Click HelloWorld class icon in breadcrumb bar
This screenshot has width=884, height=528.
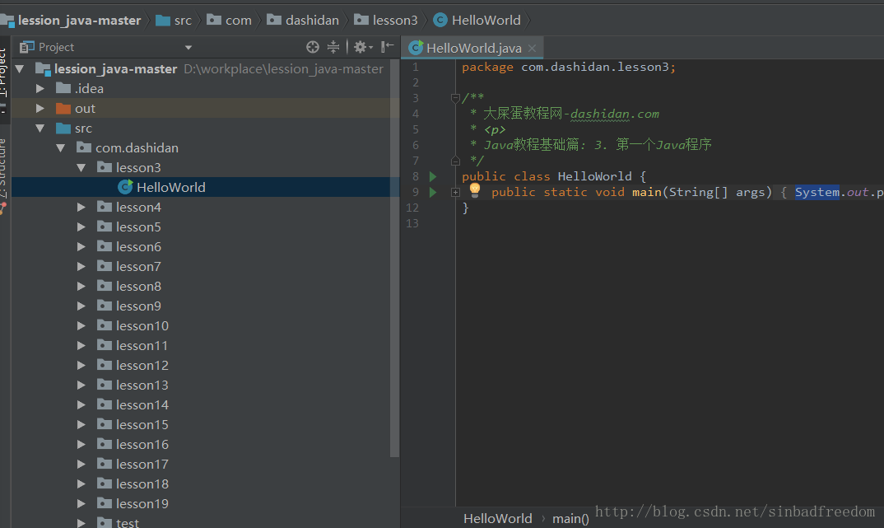click(x=440, y=20)
